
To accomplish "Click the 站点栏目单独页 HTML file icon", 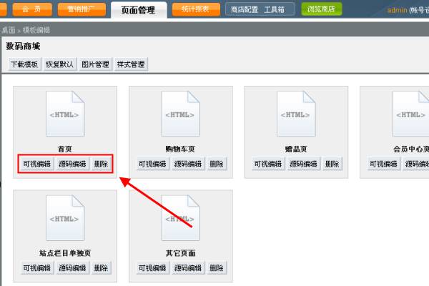I will pyautogui.click(x=65, y=218).
